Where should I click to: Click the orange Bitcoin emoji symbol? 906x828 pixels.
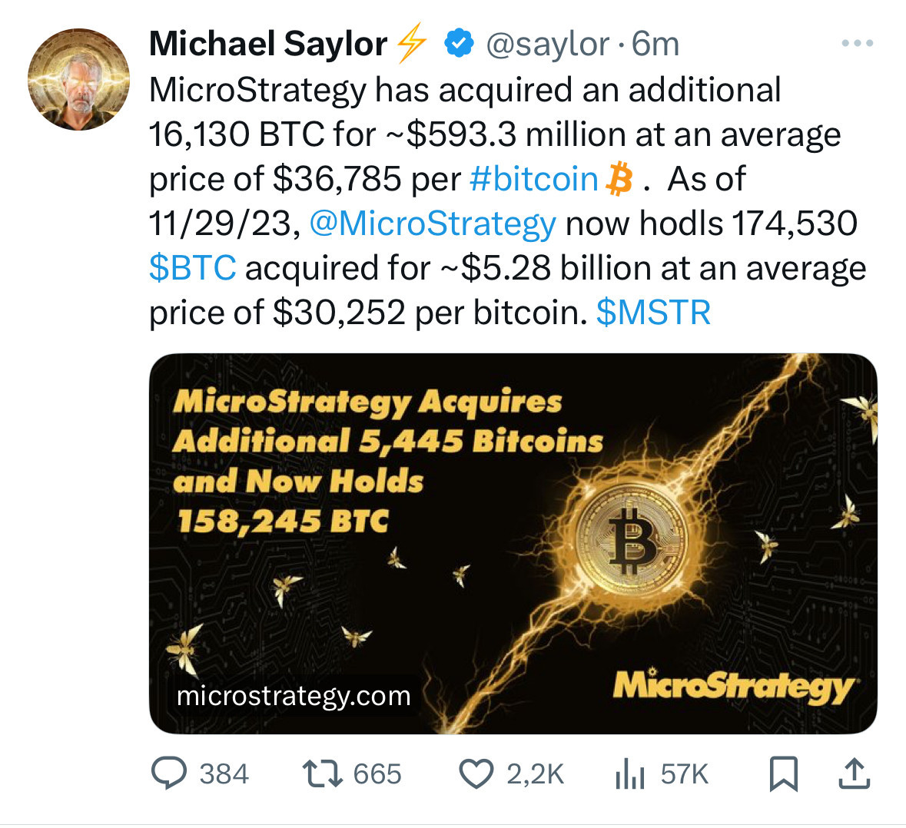619,179
